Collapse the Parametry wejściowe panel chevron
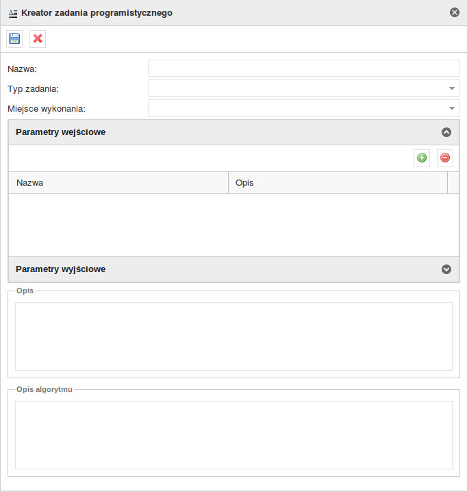Screen dimensions: 467x492 (446, 132)
